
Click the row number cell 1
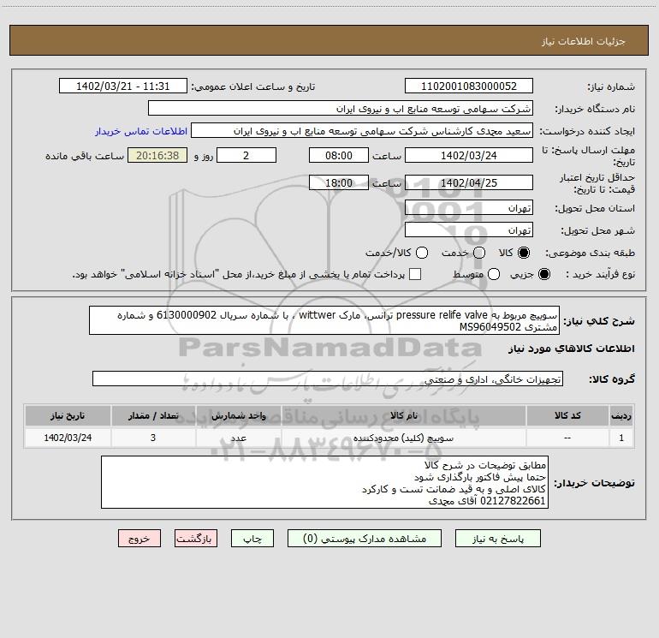point(621,438)
